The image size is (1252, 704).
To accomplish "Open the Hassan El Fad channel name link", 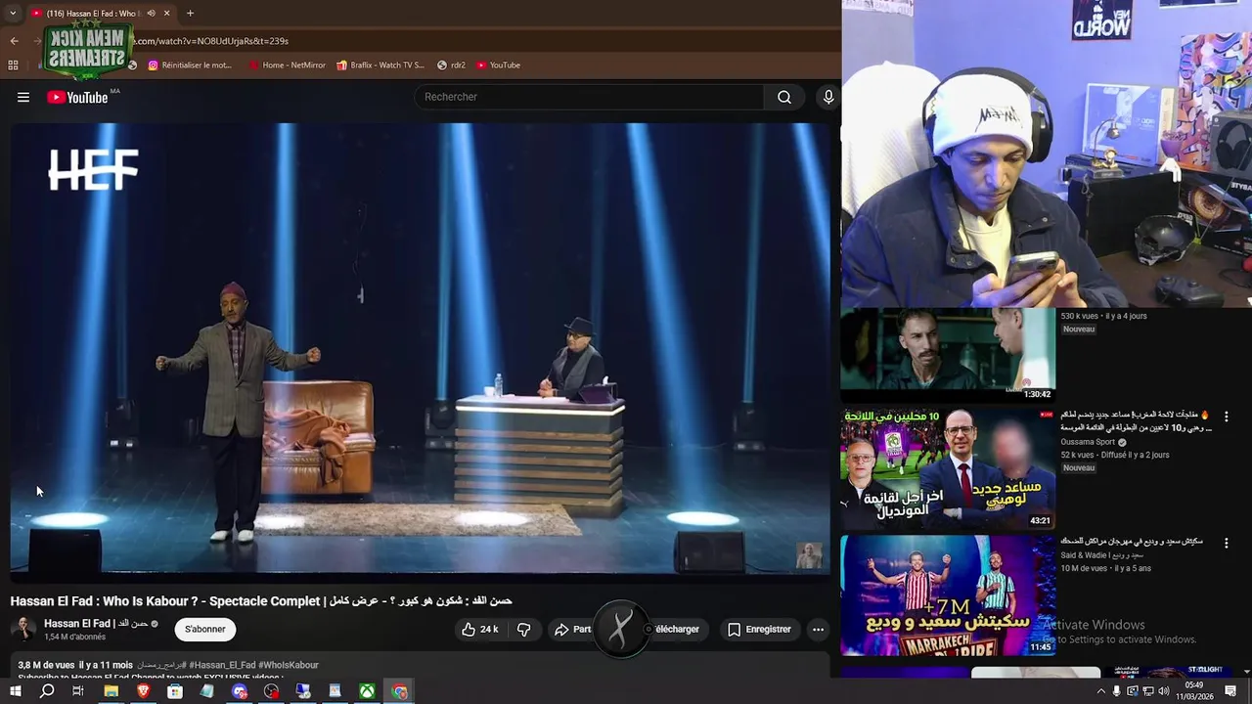I will tap(95, 623).
